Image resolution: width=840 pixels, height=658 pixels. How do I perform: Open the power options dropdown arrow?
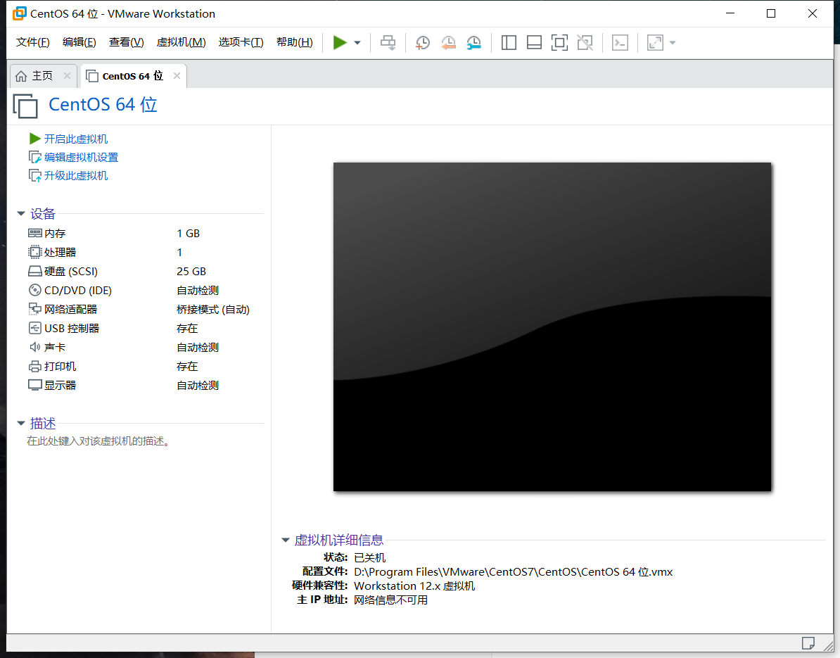point(357,42)
